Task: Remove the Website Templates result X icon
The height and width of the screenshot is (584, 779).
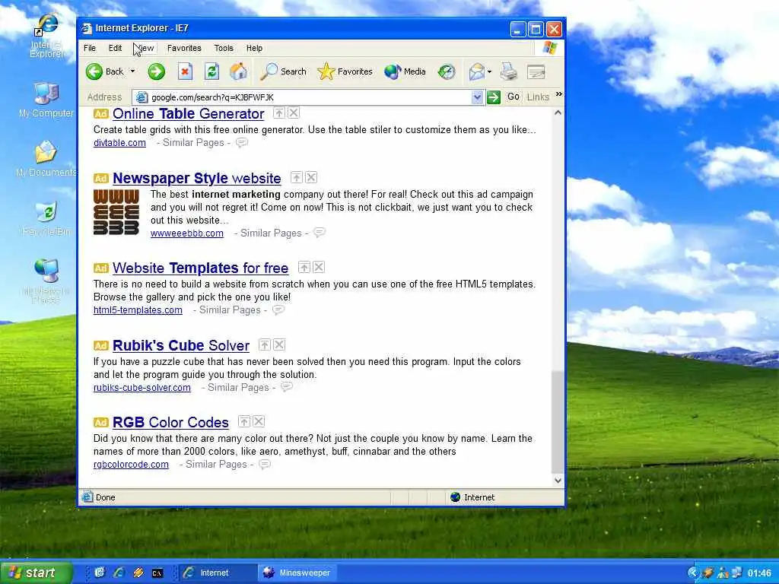Action: [x=319, y=267]
